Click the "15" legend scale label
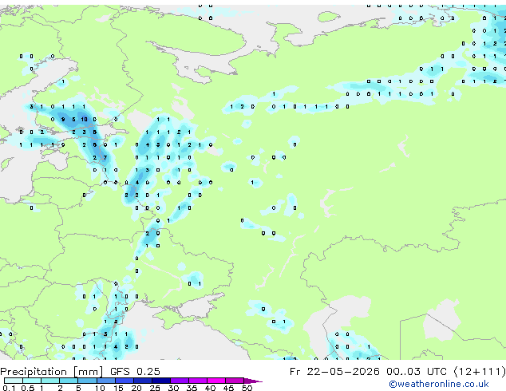Screen dimensions: 506x391 pos(118,388)
